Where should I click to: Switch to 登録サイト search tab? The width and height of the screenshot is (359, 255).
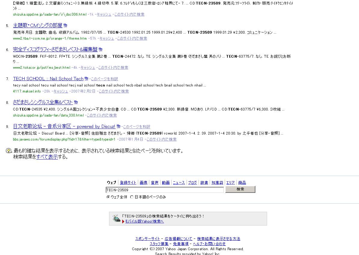coord(128,182)
